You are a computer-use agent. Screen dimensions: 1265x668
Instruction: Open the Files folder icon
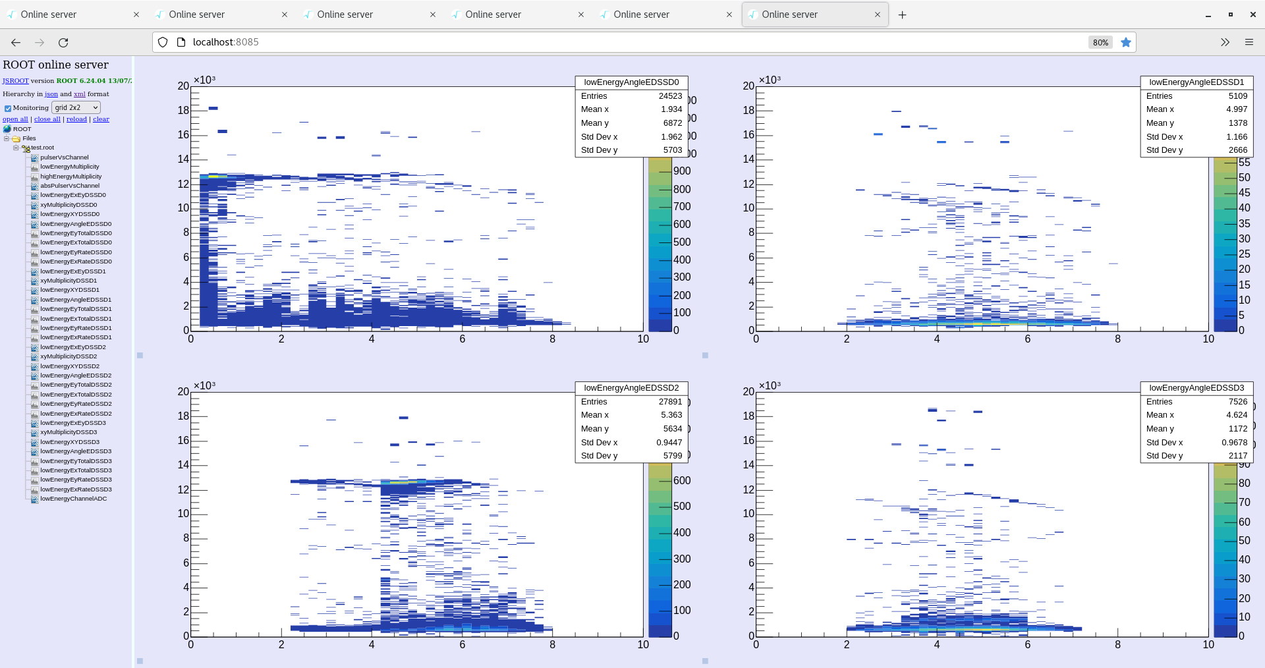tap(16, 138)
